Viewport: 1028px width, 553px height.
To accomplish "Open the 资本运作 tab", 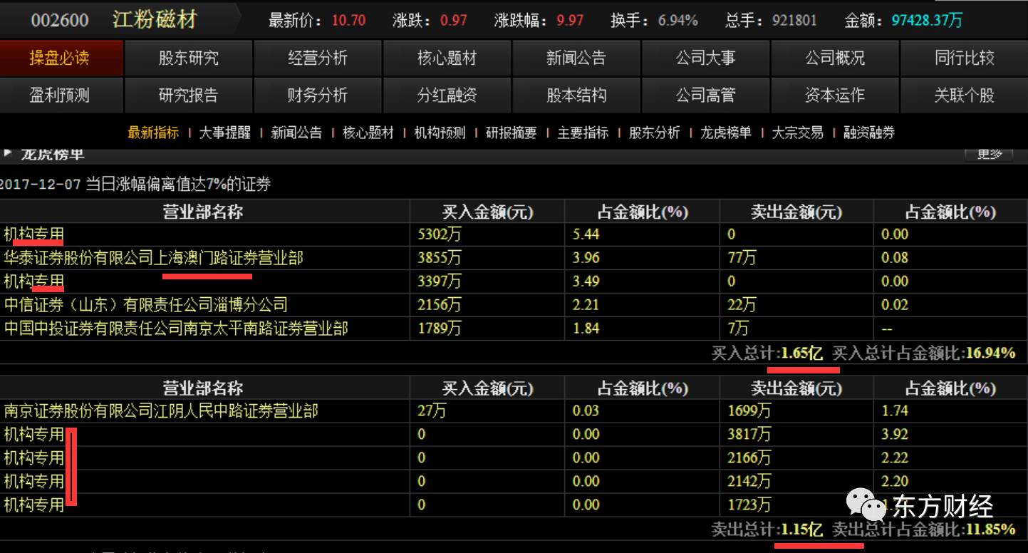I will click(835, 95).
